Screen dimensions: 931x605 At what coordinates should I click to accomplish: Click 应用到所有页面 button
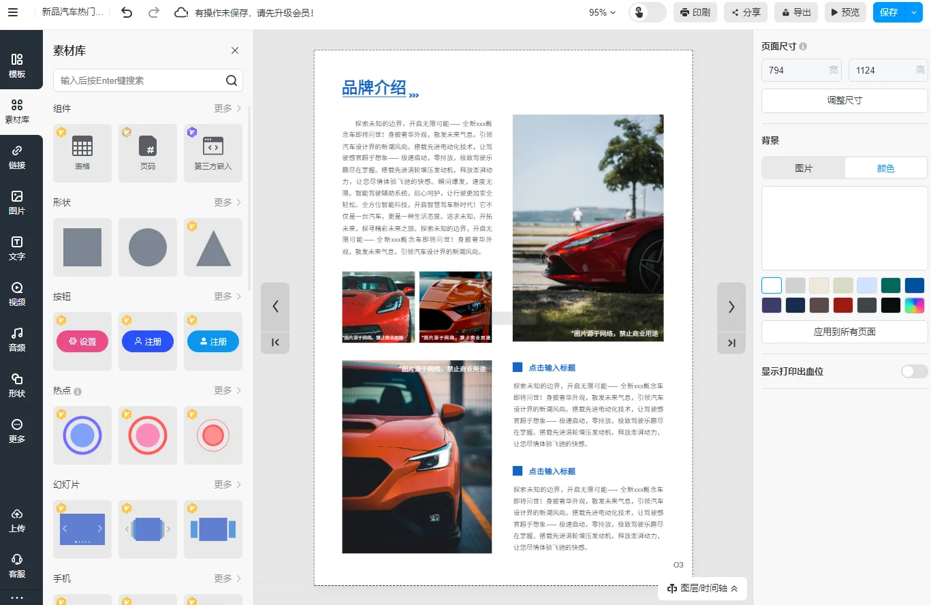[x=845, y=332]
